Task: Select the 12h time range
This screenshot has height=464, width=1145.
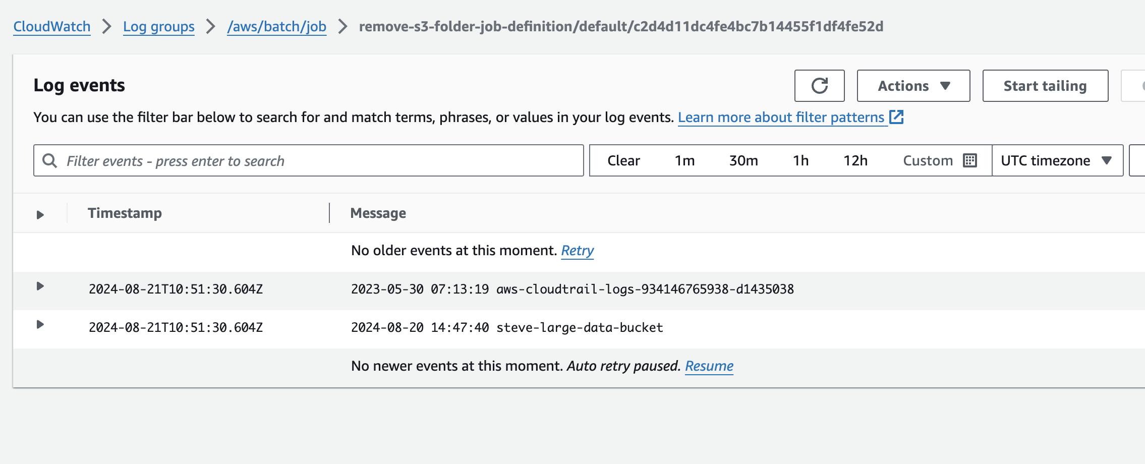Action: point(855,160)
